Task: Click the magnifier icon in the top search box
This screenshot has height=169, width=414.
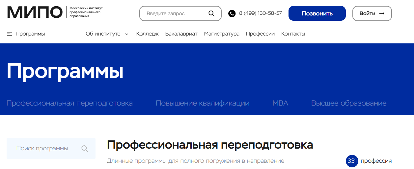Action: coord(211,13)
